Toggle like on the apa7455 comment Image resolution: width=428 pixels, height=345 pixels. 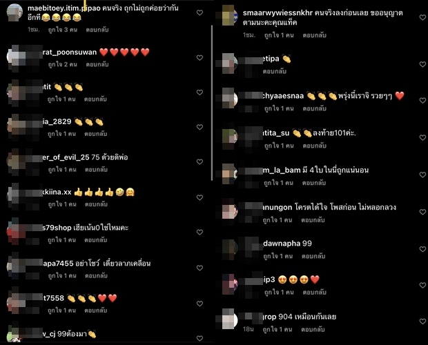(x=200, y=268)
